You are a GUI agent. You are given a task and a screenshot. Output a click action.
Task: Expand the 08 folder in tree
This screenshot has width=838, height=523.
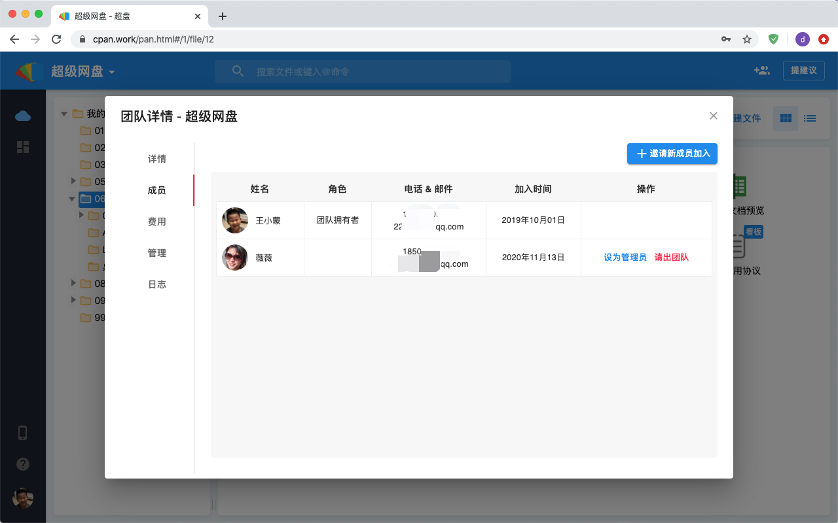[x=73, y=283]
